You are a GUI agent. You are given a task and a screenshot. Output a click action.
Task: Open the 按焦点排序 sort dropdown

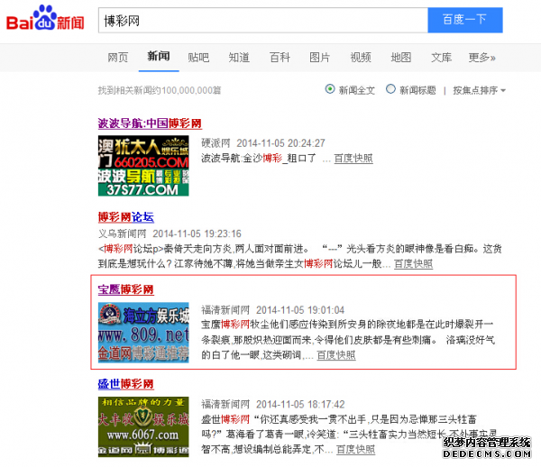coord(480,90)
